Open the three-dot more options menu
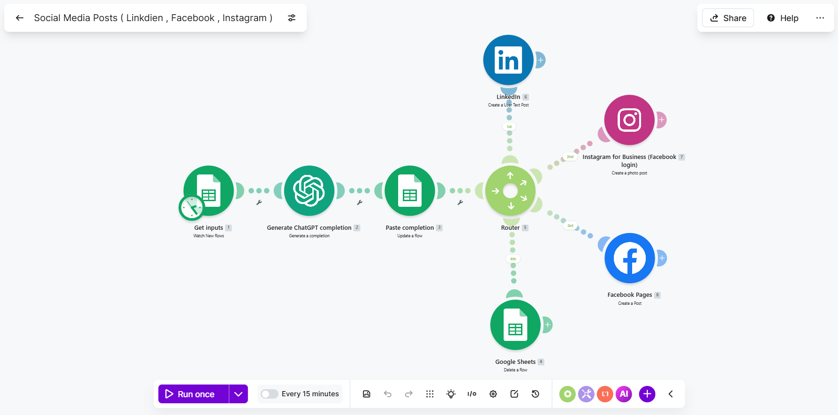Viewport: 838px width, 415px height. [820, 18]
